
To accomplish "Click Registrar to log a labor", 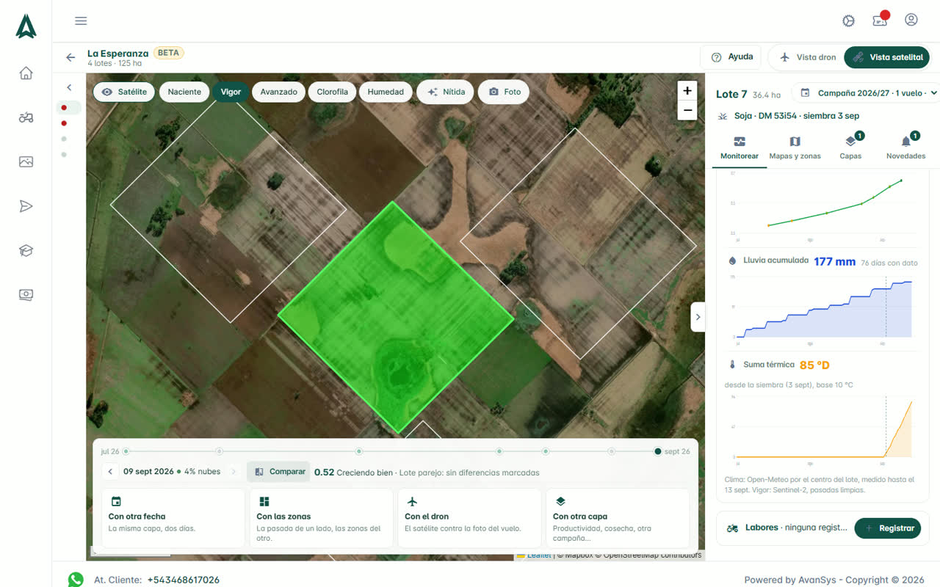I will point(888,528).
